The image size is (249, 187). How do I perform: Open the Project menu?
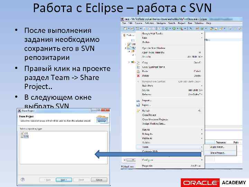click(x=182, y=23)
